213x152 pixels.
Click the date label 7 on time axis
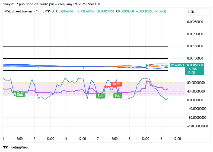point(98,139)
